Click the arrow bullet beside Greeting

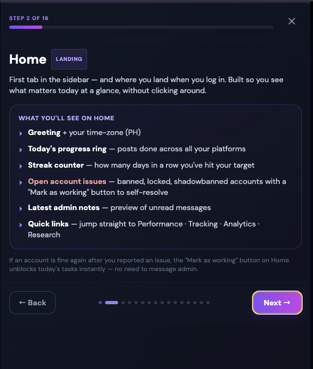[21, 133]
